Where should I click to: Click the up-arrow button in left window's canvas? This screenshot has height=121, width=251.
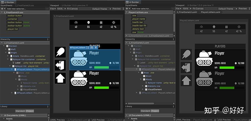[x=60, y=78]
